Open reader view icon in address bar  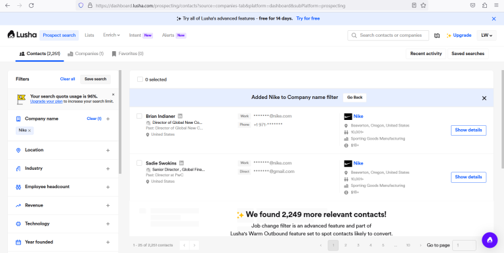414,5
